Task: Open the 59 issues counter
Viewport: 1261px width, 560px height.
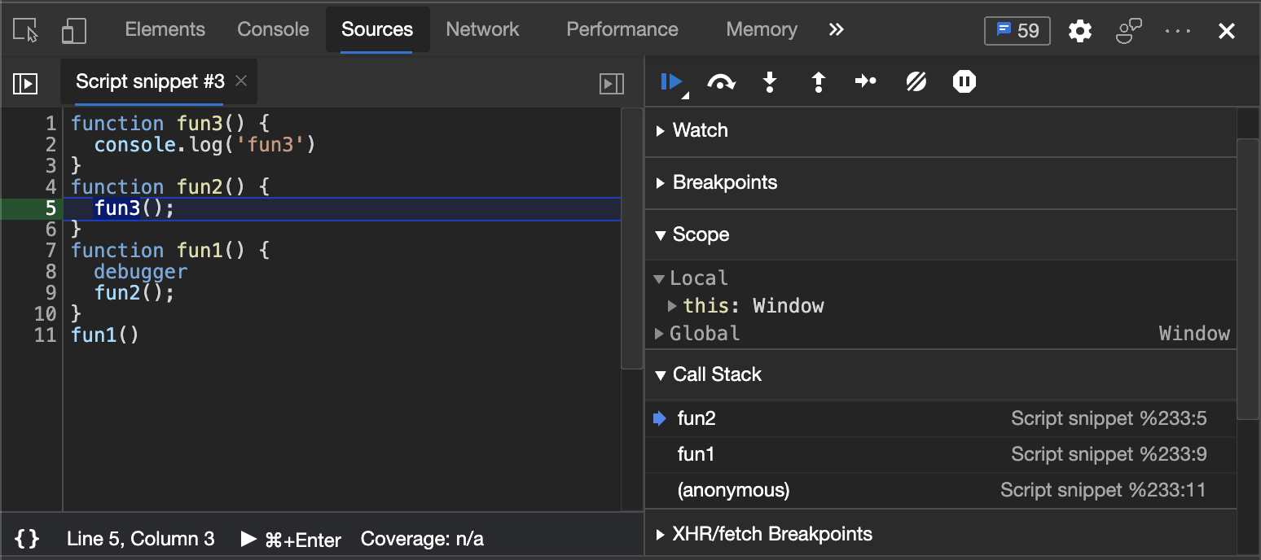Action: (x=1017, y=31)
